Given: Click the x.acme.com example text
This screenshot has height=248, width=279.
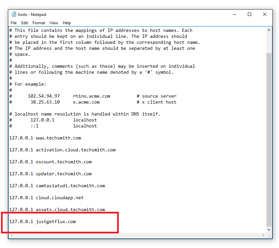Looking at the screenshot, I should coord(86,102).
